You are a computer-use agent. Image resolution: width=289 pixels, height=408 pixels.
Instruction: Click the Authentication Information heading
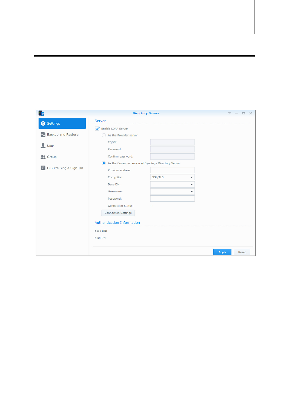[x=117, y=223]
